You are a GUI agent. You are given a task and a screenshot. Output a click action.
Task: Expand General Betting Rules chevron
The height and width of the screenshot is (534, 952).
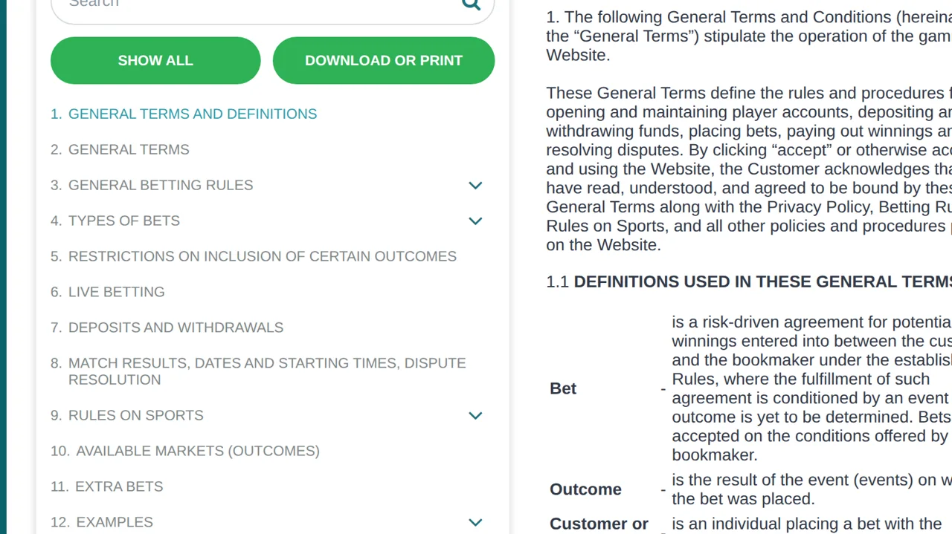click(475, 185)
